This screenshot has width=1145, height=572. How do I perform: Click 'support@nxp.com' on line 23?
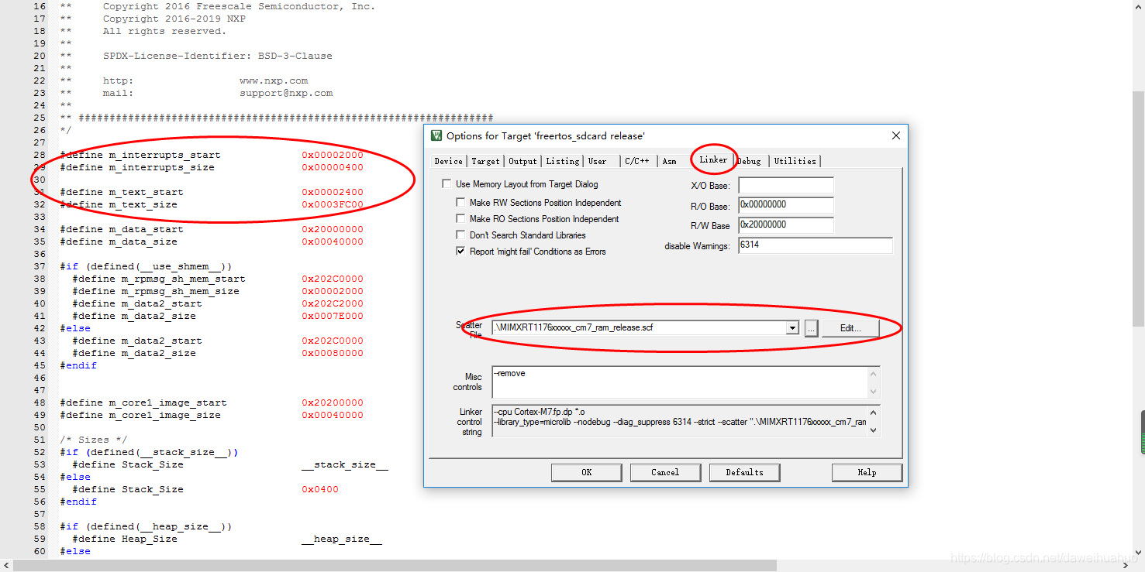click(x=286, y=93)
